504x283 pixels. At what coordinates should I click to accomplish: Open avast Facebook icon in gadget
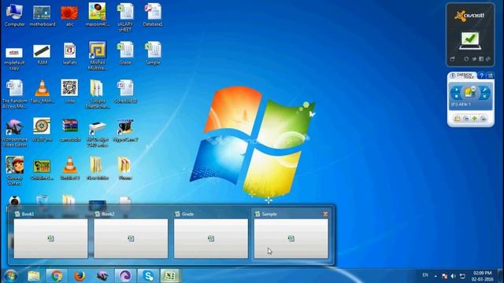[x=481, y=59]
